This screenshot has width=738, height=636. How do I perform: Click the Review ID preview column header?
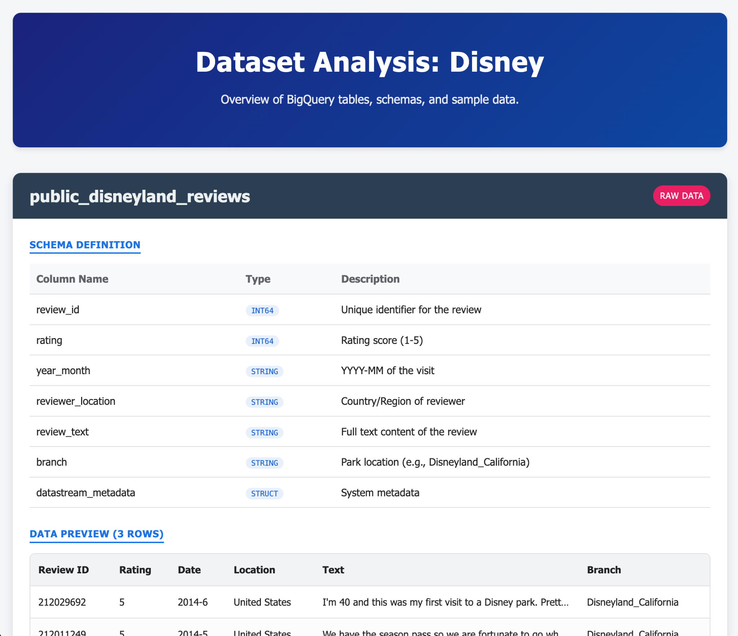tap(63, 570)
